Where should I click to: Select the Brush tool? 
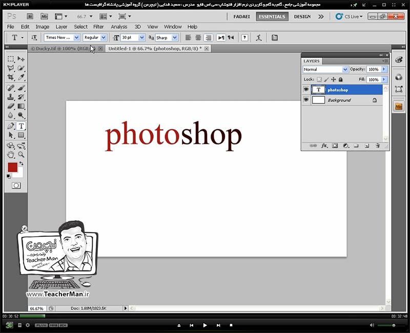pyautogui.click(x=21, y=88)
